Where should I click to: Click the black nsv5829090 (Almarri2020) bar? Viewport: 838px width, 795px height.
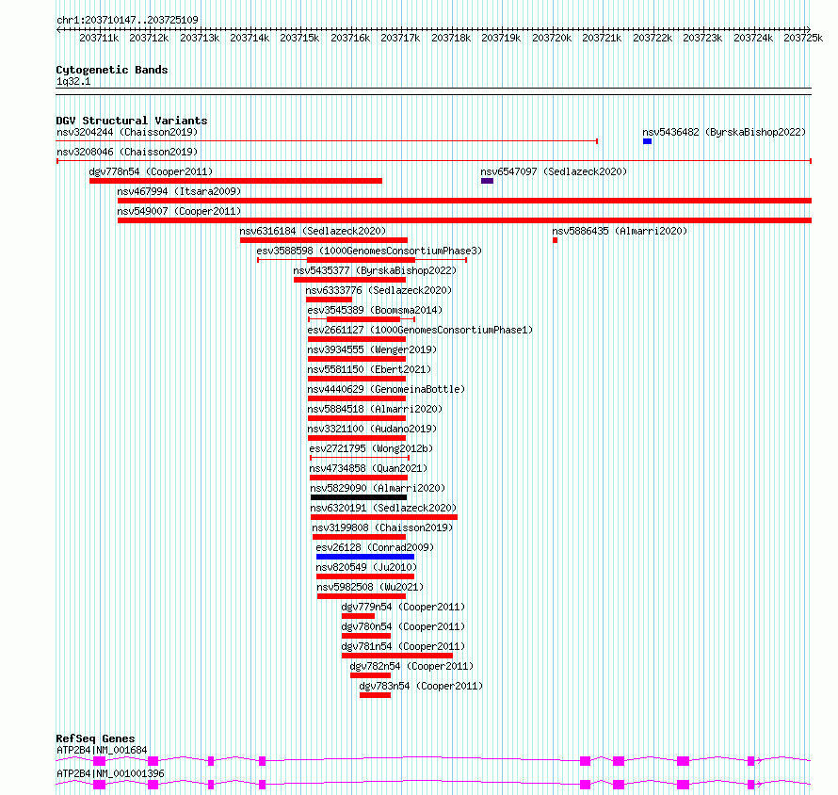[359, 497]
